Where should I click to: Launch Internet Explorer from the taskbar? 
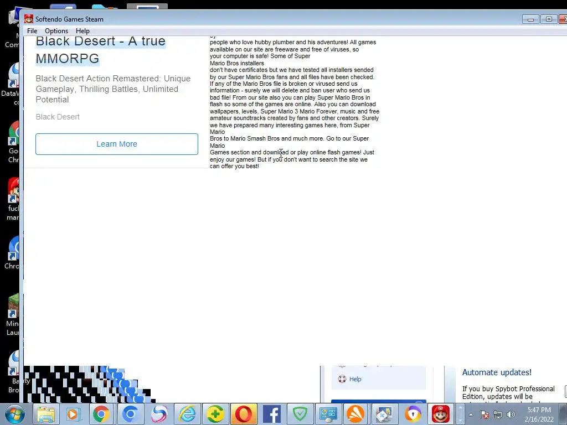(x=187, y=414)
